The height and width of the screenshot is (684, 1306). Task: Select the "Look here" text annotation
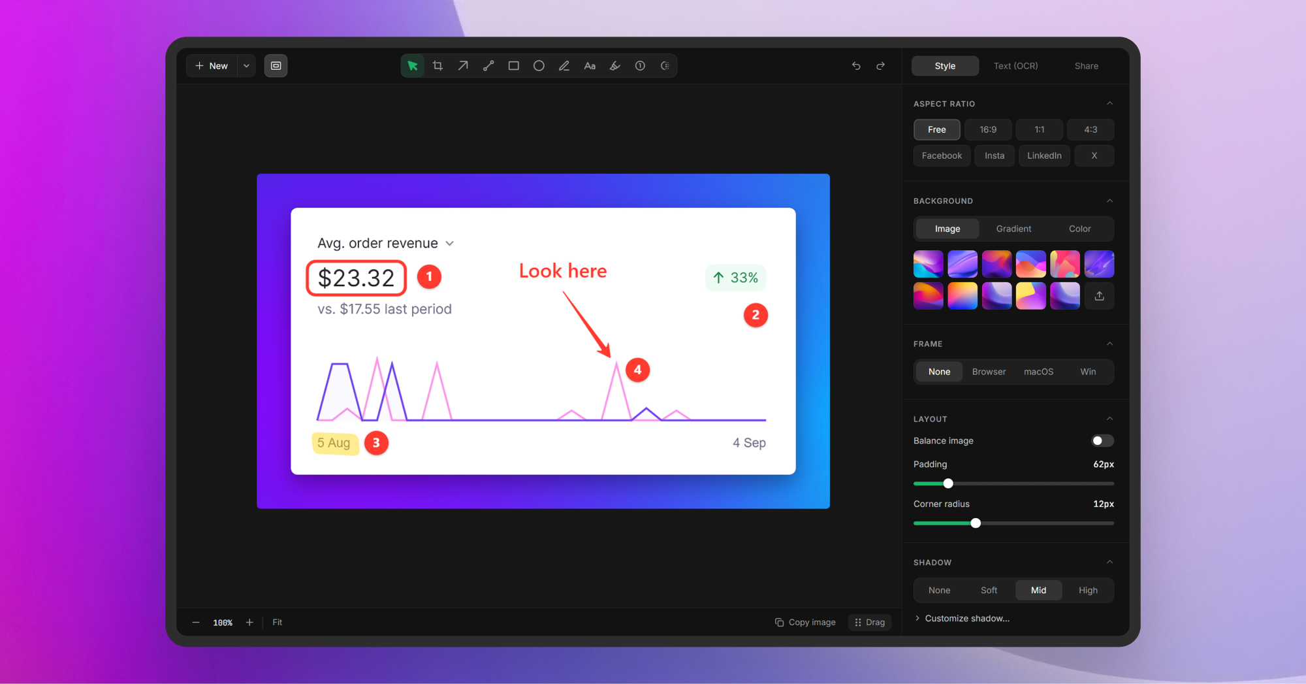(563, 271)
